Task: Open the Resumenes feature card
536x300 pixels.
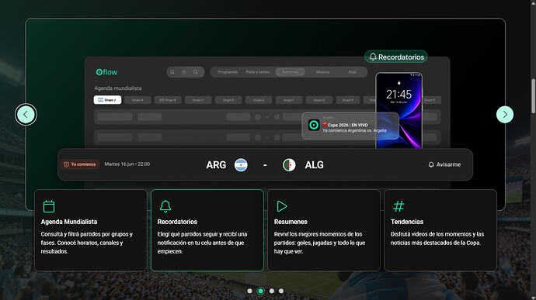Action: tap(324, 230)
